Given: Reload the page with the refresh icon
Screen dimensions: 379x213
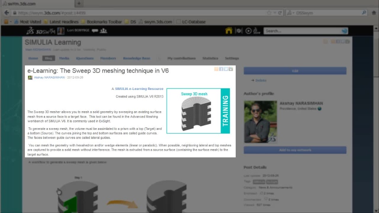Looking at the screenshot, I should point(280,13).
